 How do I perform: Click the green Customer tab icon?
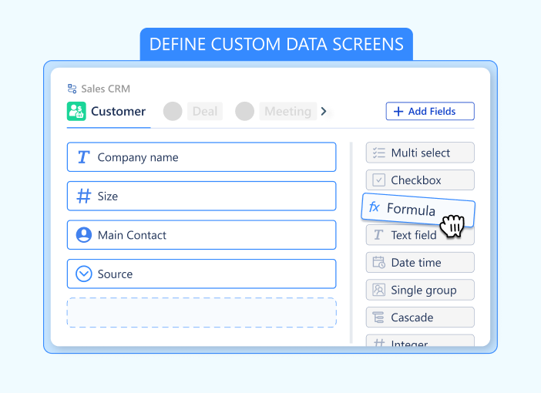point(76,111)
